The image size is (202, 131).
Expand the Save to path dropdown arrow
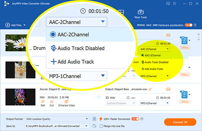pyautogui.click(x=86, y=126)
